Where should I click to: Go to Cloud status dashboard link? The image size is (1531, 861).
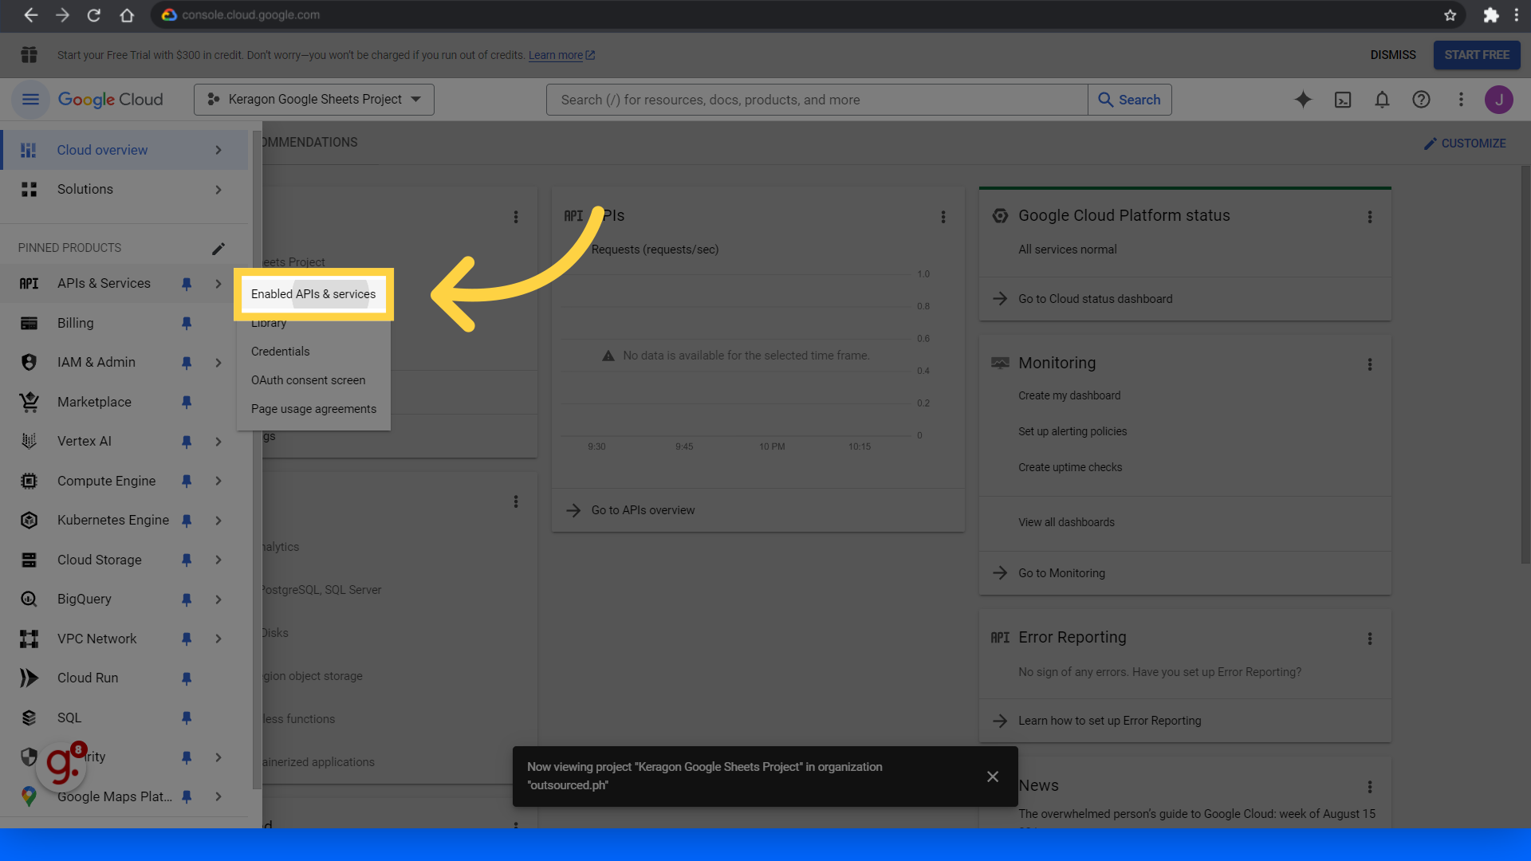[x=1095, y=299]
